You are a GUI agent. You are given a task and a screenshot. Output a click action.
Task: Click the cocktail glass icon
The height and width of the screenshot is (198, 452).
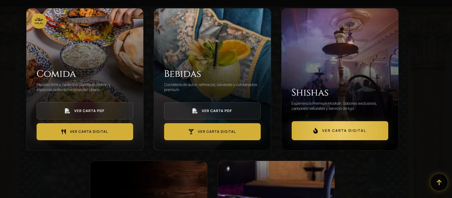191,132
